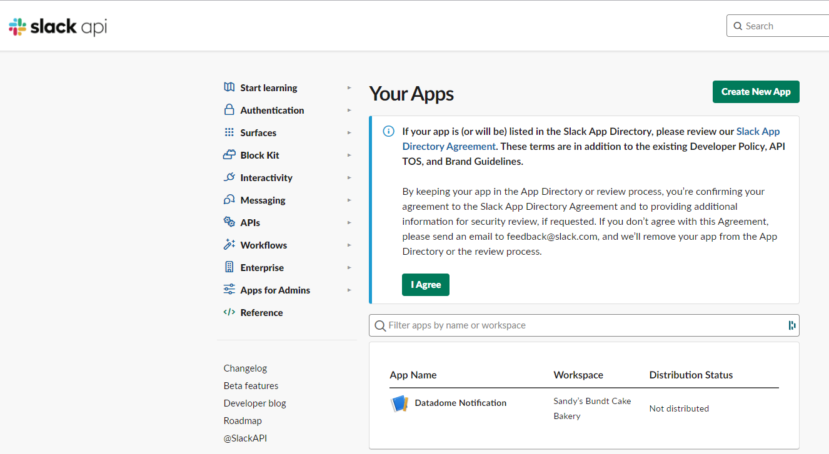Open Messaging in the sidebar
This screenshot has width=829, height=454.
coord(263,200)
